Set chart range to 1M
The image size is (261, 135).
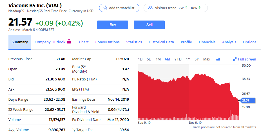tap(158, 59)
